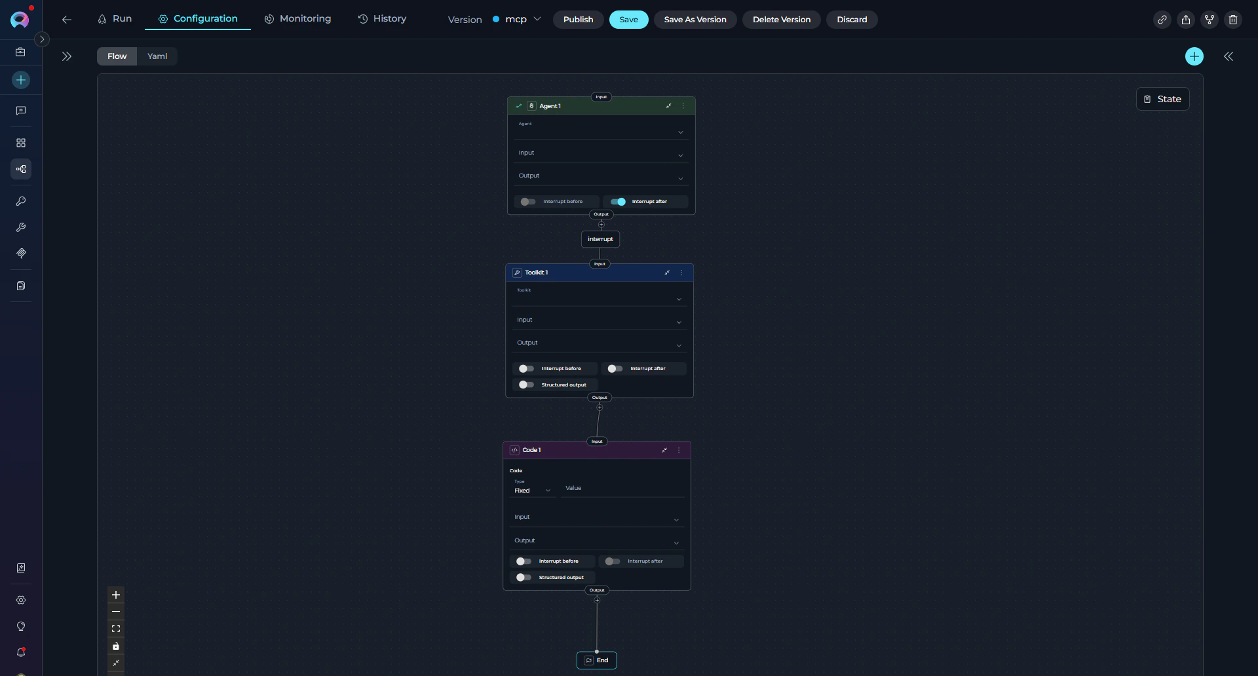Toggle Interrupt after on Code 1 node

613,561
